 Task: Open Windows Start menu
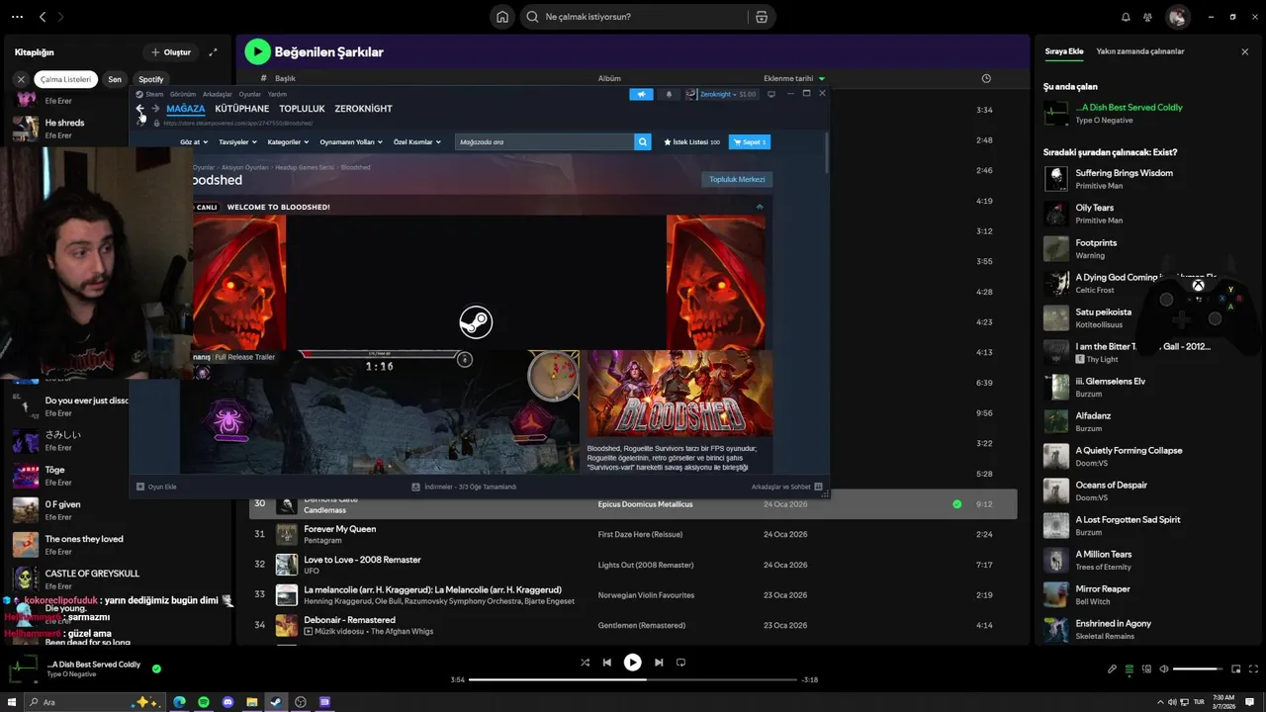pos(13,702)
